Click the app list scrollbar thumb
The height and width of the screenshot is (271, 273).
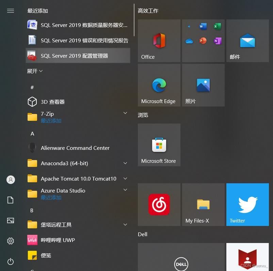[134, 20]
